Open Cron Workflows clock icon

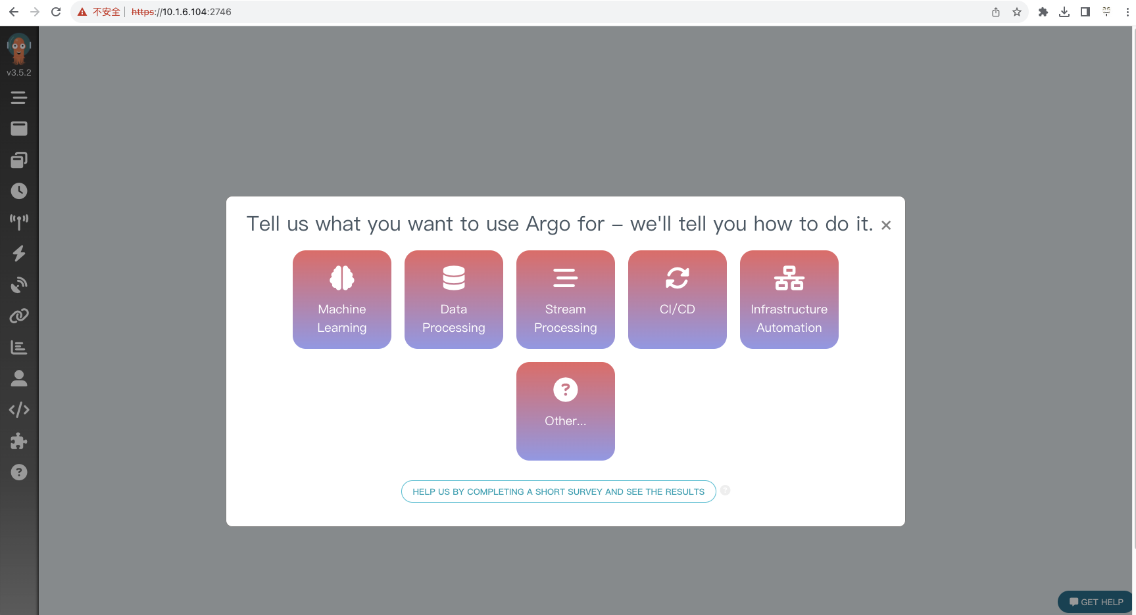[x=19, y=191]
